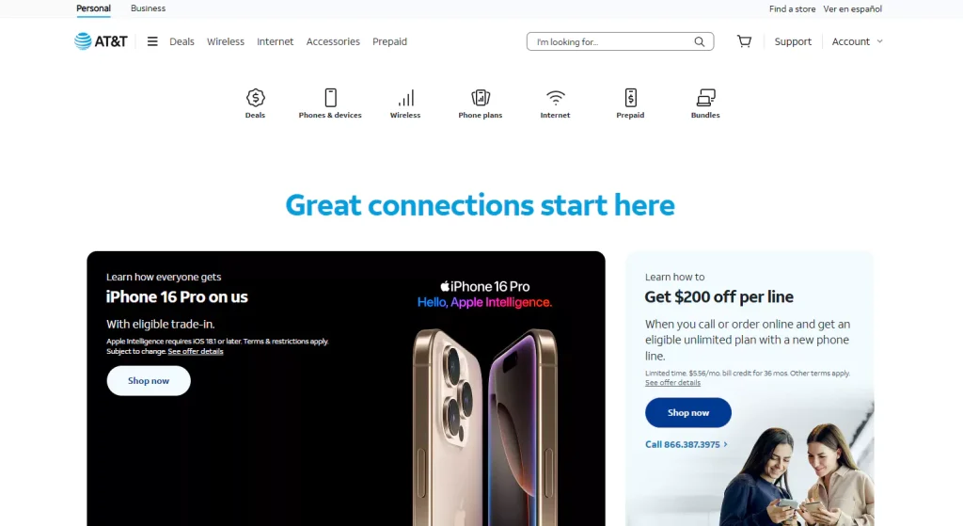Select the Internet wifi icon
Viewport: 963px width, 526px height.
(555, 98)
